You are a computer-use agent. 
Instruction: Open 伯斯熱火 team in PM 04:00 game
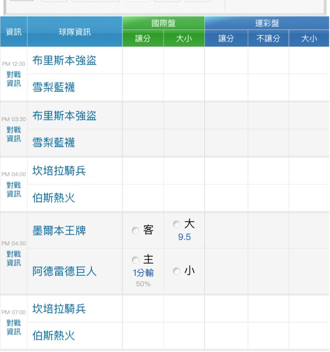pyautogui.click(x=53, y=198)
